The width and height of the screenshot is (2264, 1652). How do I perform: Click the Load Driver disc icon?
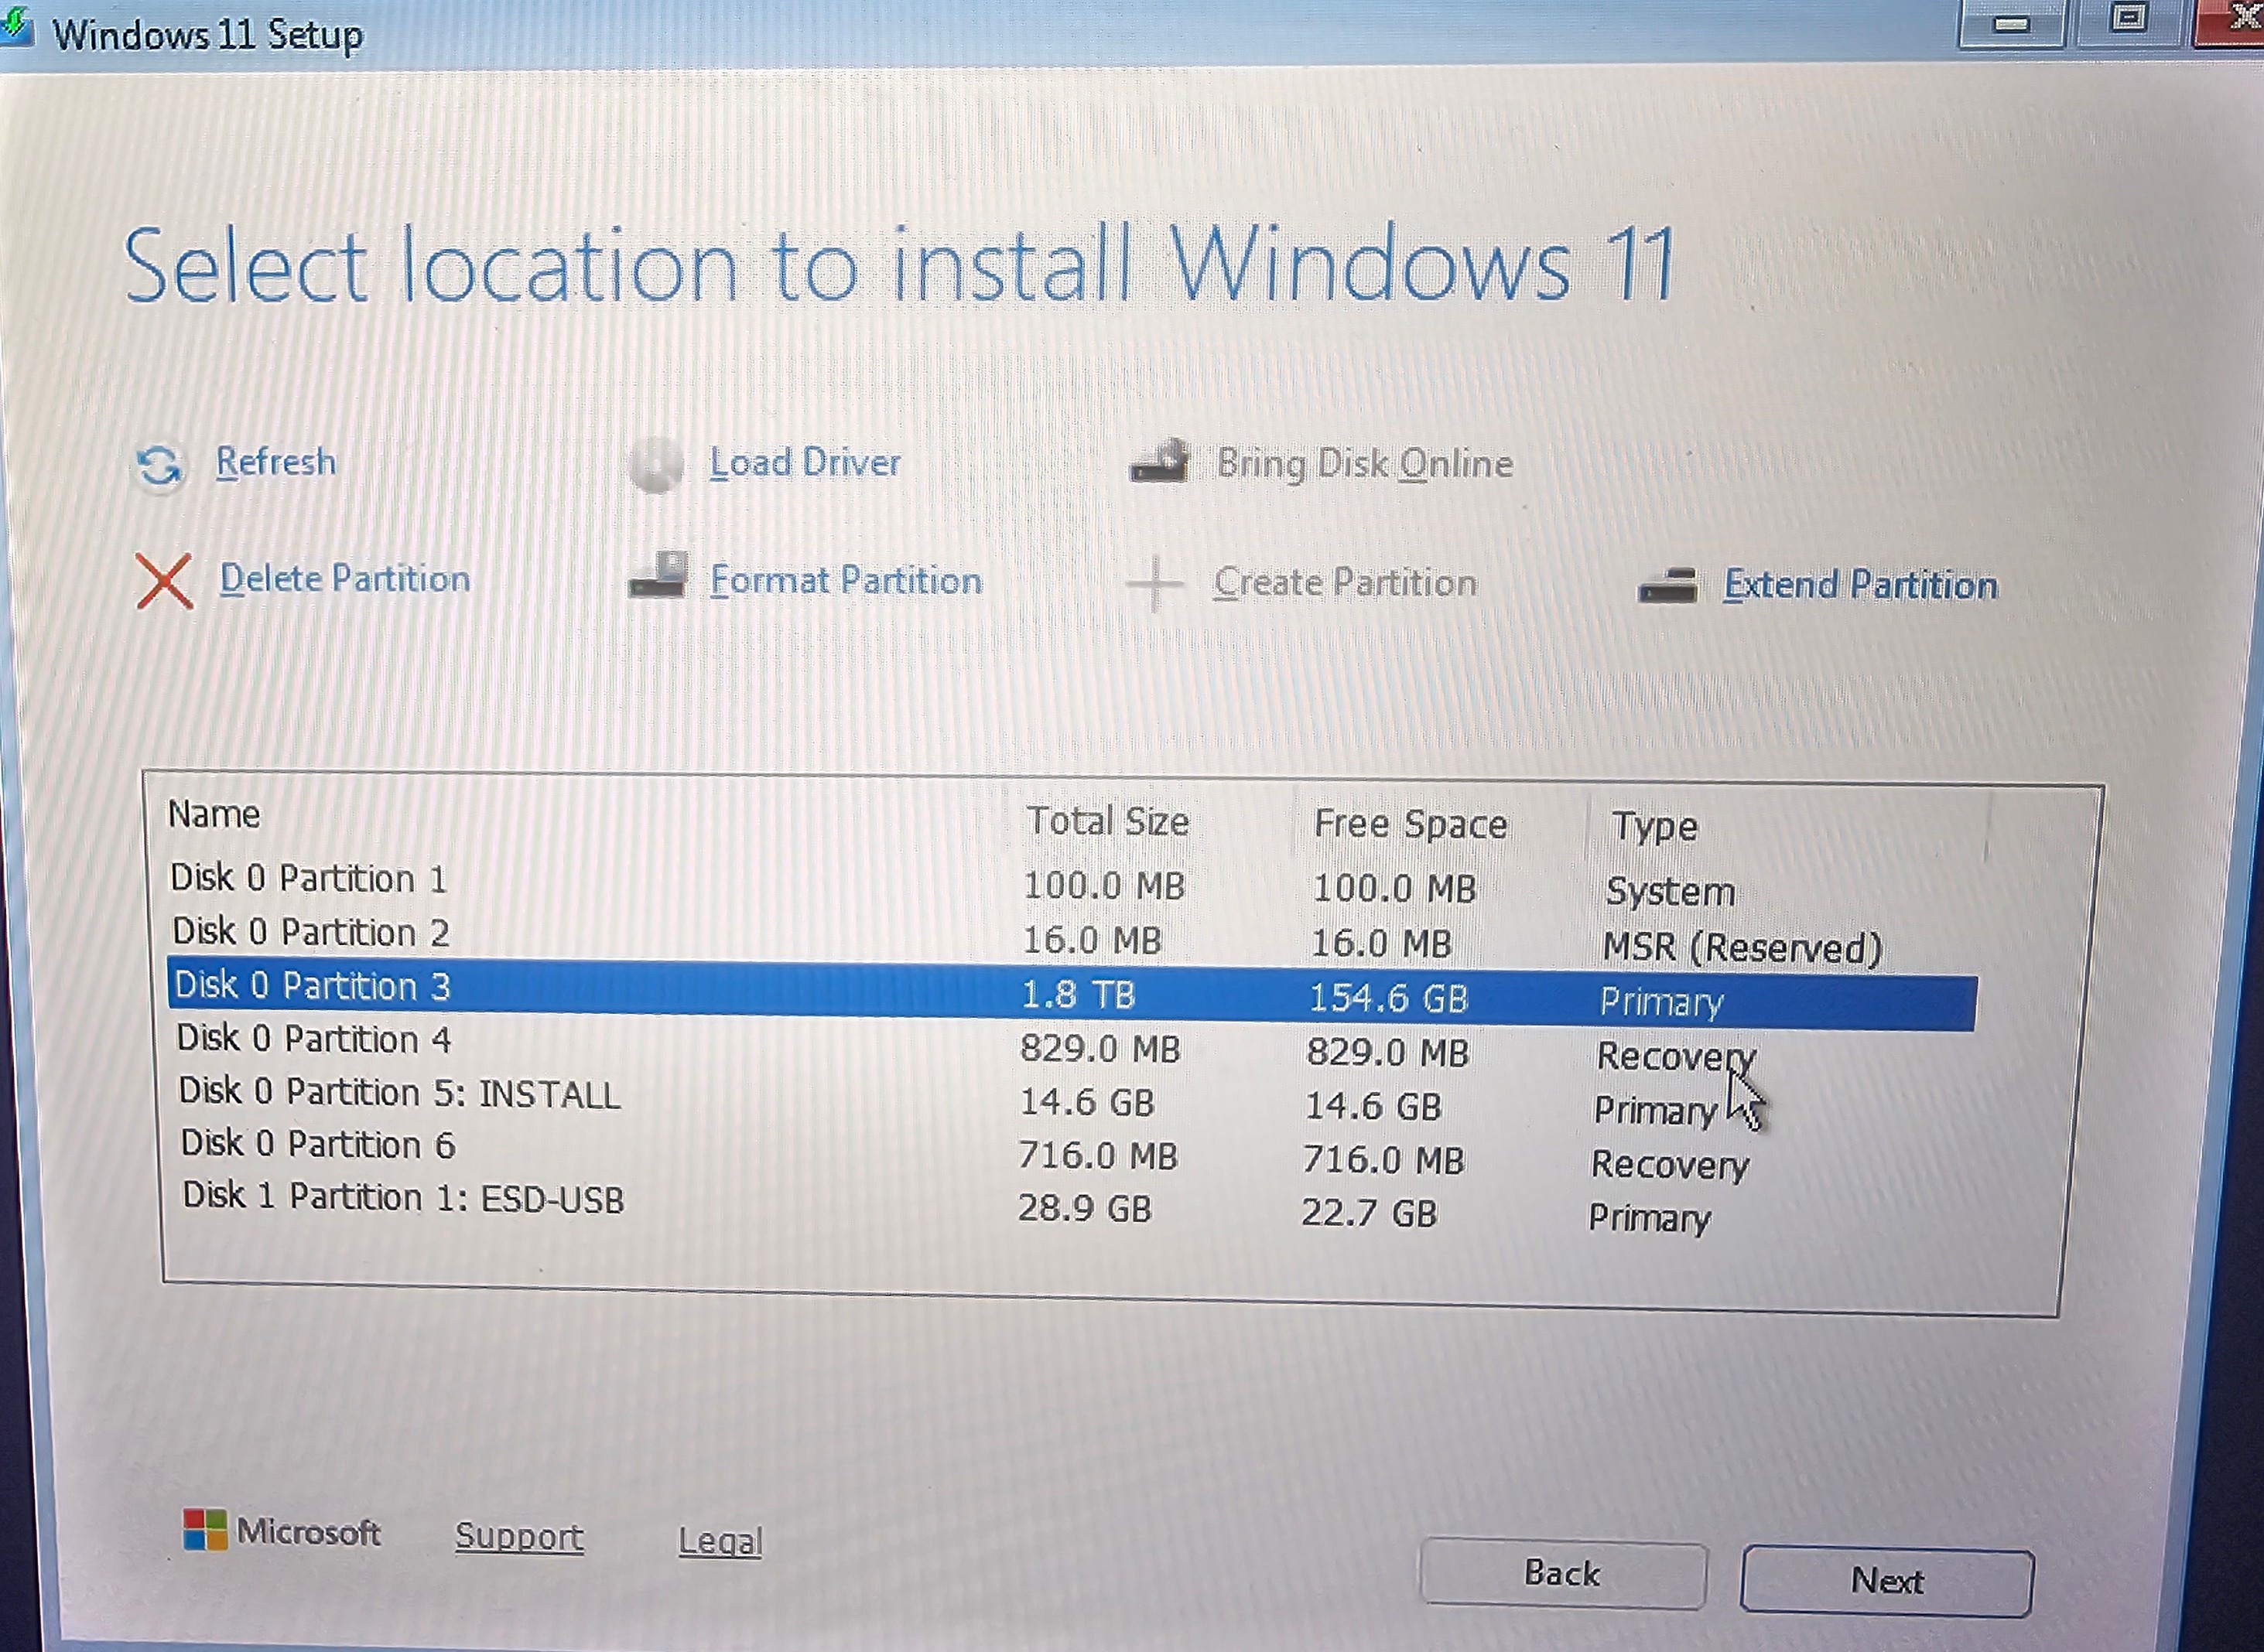pyautogui.click(x=656, y=464)
